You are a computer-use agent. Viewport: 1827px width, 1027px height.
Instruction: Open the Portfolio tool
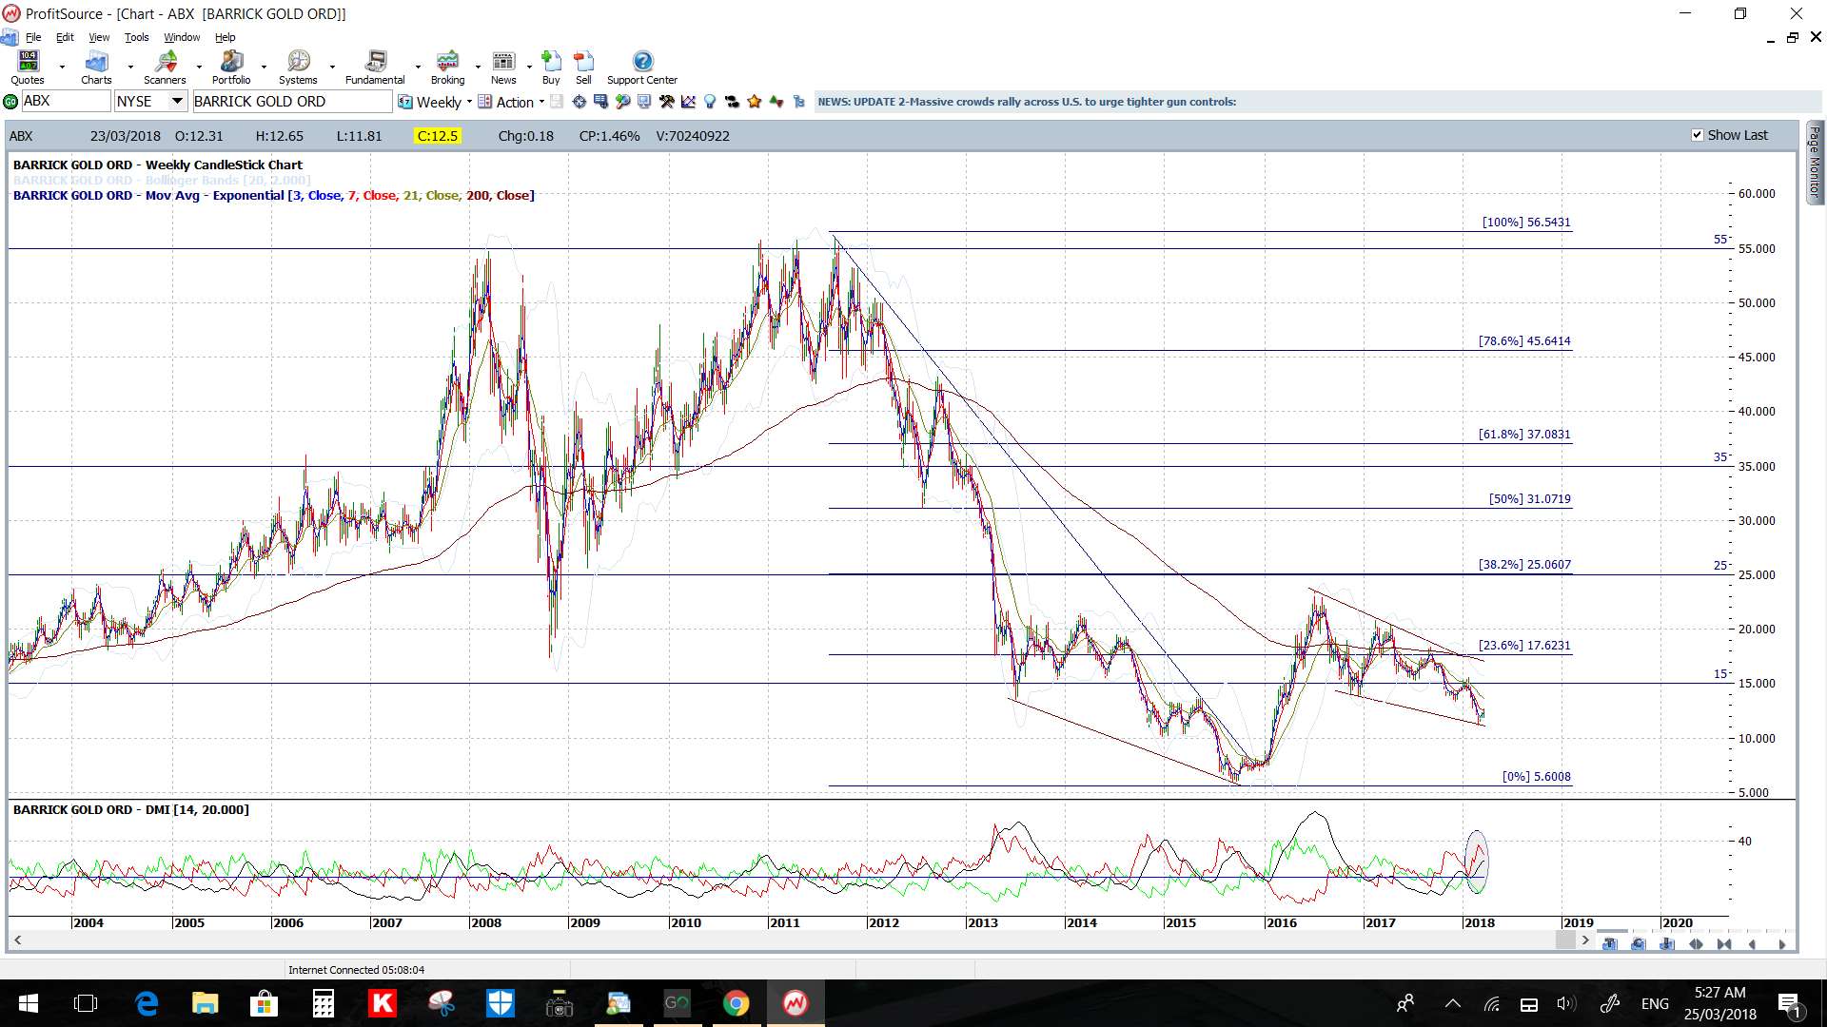[231, 67]
